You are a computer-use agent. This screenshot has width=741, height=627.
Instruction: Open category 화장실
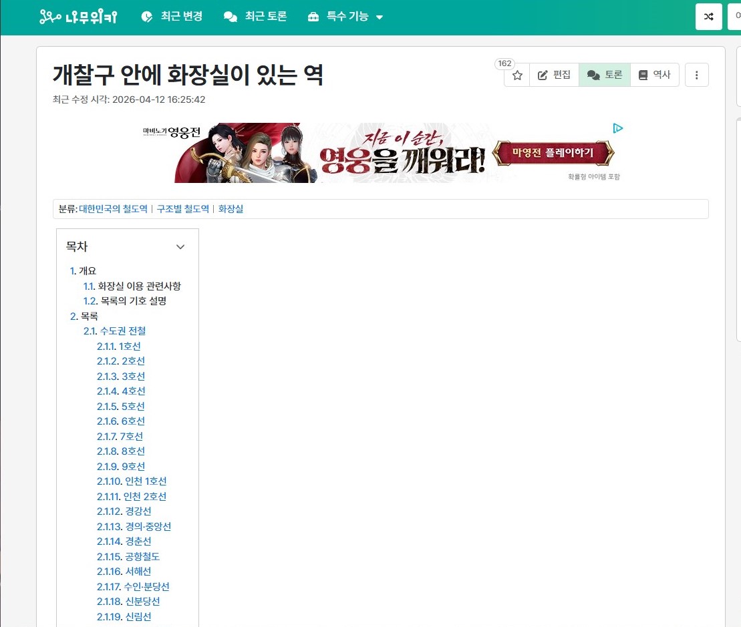[231, 209]
